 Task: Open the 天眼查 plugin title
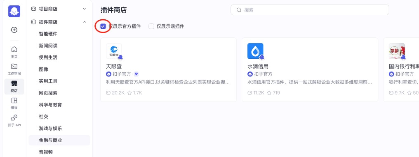point(114,66)
